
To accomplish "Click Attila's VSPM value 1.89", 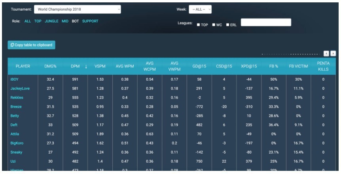I will (100, 134).
